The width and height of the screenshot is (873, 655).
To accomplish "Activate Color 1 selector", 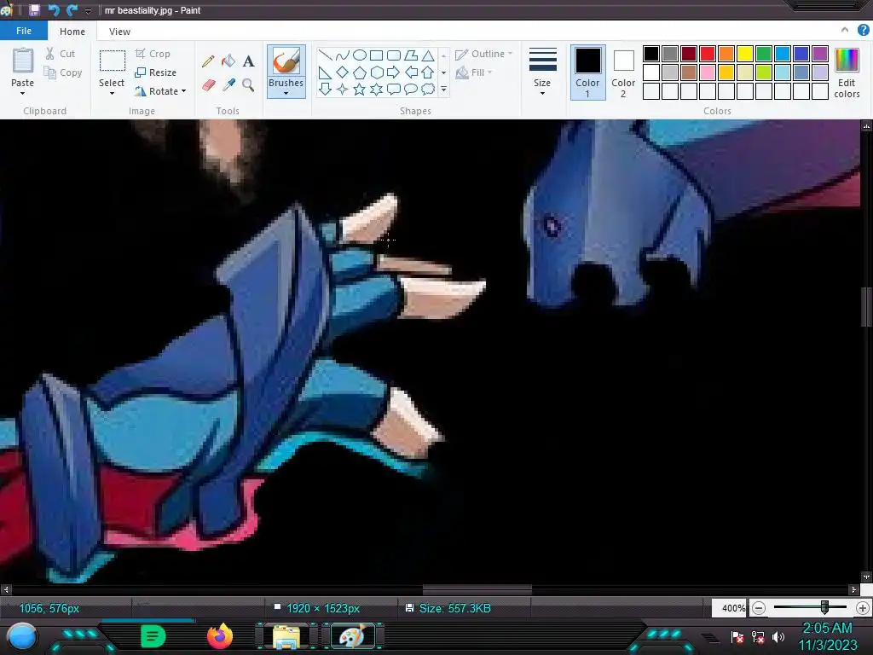I will [x=588, y=72].
